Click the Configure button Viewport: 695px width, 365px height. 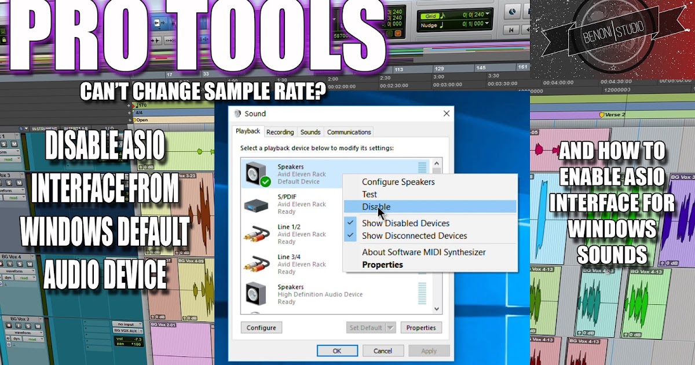pos(261,327)
